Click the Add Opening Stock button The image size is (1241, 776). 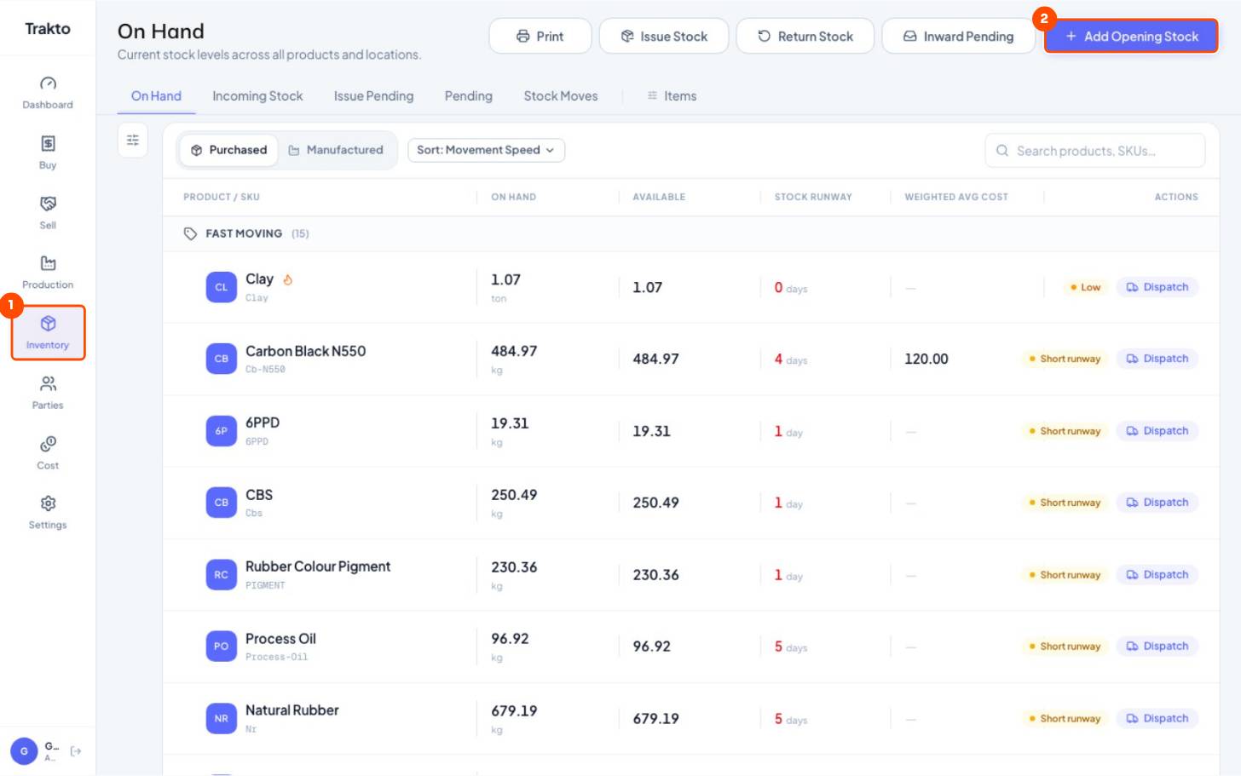[1131, 36]
